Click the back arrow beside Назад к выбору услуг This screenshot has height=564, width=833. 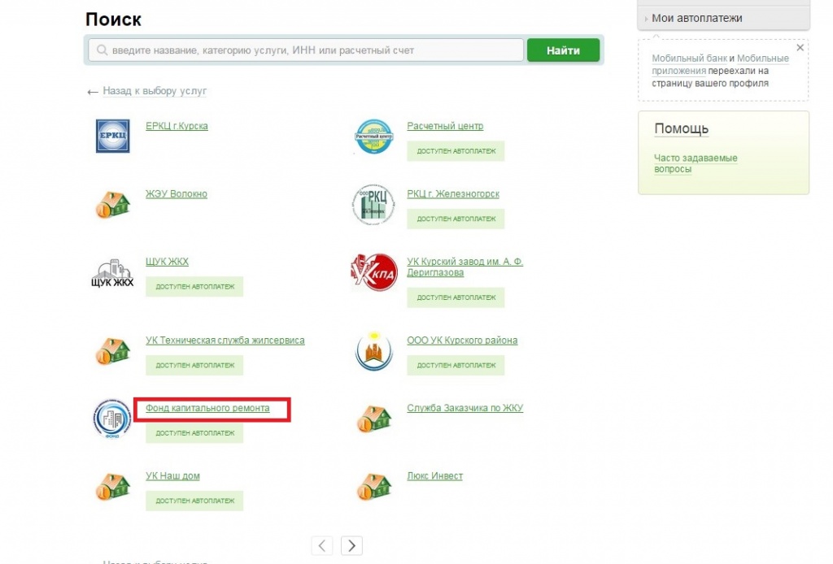[x=93, y=92]
